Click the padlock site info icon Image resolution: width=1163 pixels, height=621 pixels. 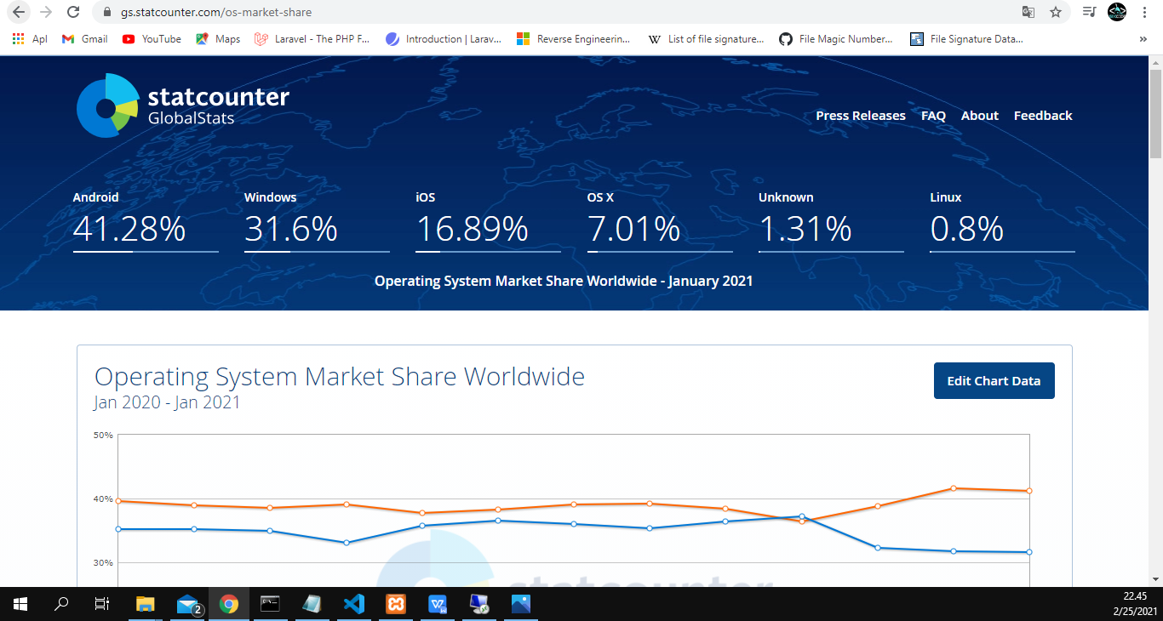[107, 13]
